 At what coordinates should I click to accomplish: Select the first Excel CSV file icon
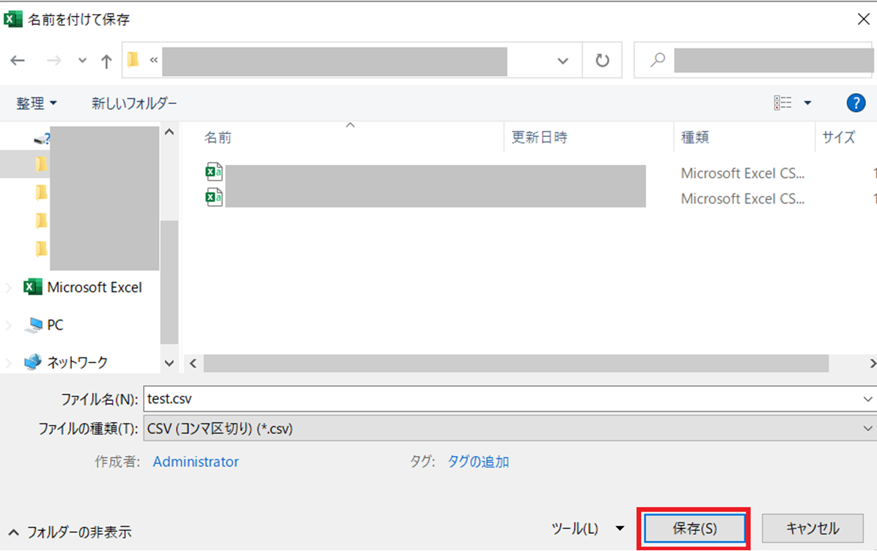pyautogui.click(x=213, y=173)
